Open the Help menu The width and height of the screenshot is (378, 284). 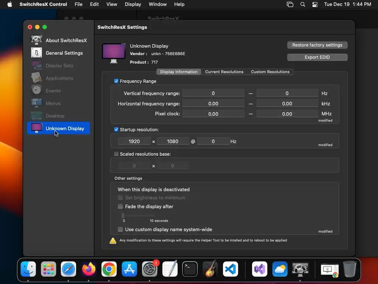(179, 4)
